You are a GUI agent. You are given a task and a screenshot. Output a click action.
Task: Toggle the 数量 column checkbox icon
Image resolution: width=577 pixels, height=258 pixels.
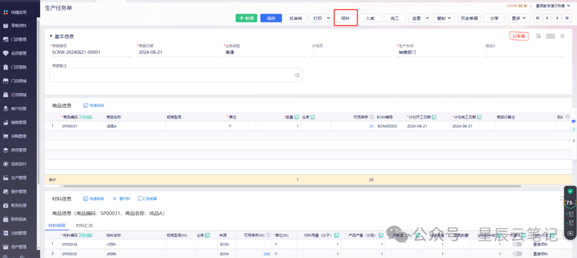tap(297, 117)
